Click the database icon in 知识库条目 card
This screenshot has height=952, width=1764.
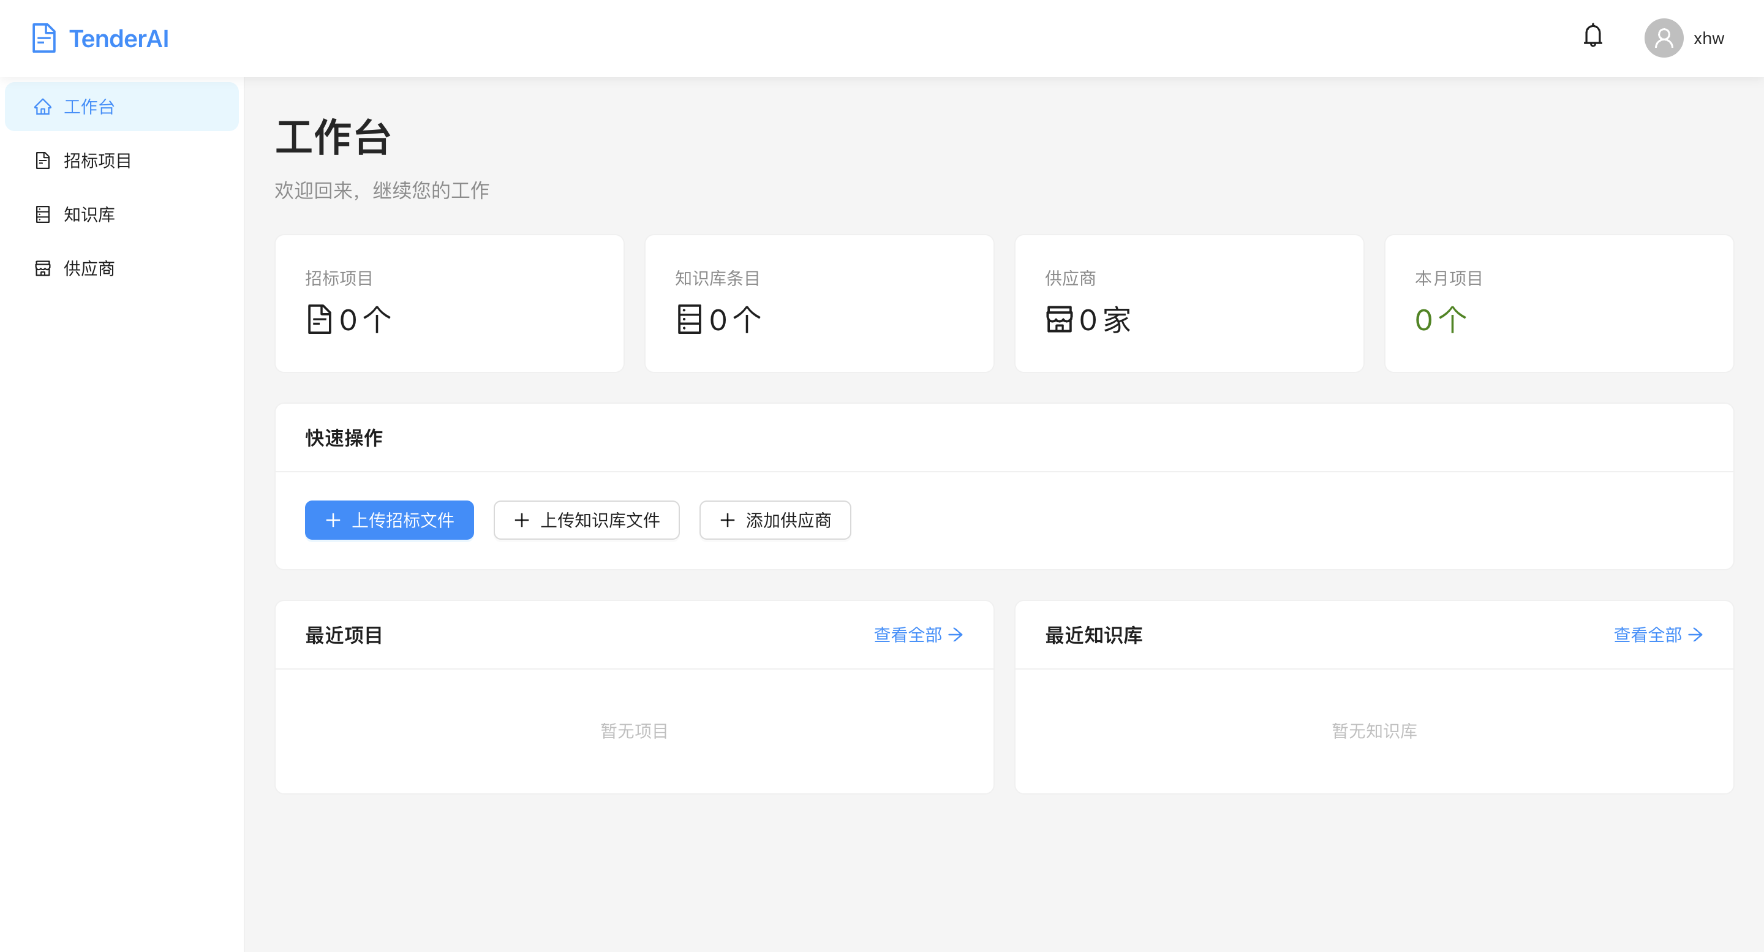[x=689, y=320]
